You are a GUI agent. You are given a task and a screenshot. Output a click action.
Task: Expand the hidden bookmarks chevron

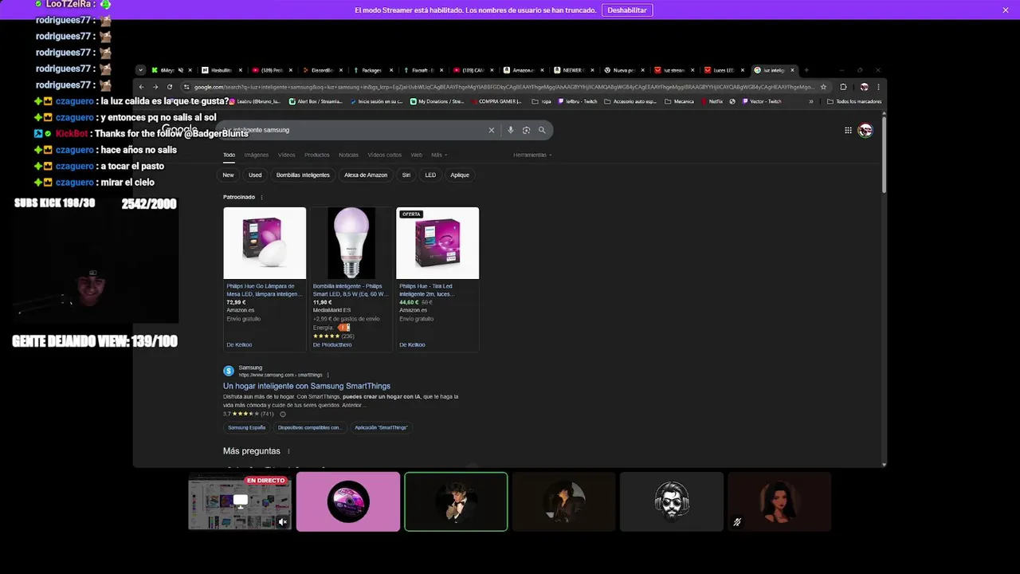point(811,101)
